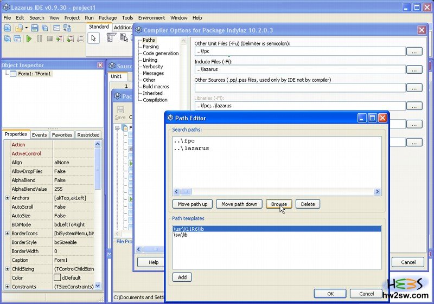Close the Object Inspector panel
Screen dimensions: 434x304
pos(100,65)
